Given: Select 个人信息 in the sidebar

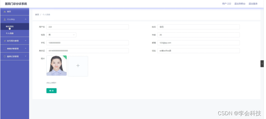Looking at the screenshot, I should point(15,33).
